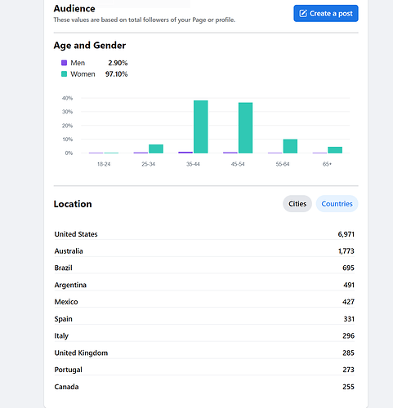
Task: Click the Women 45-54 bar in chart
Action: click(245, 128)
